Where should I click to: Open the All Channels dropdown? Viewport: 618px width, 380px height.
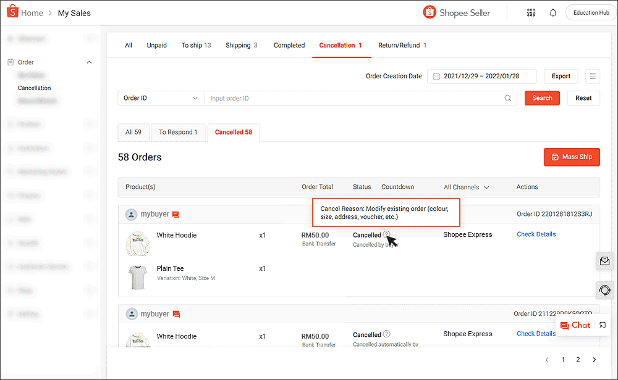(x=465, y=187)
